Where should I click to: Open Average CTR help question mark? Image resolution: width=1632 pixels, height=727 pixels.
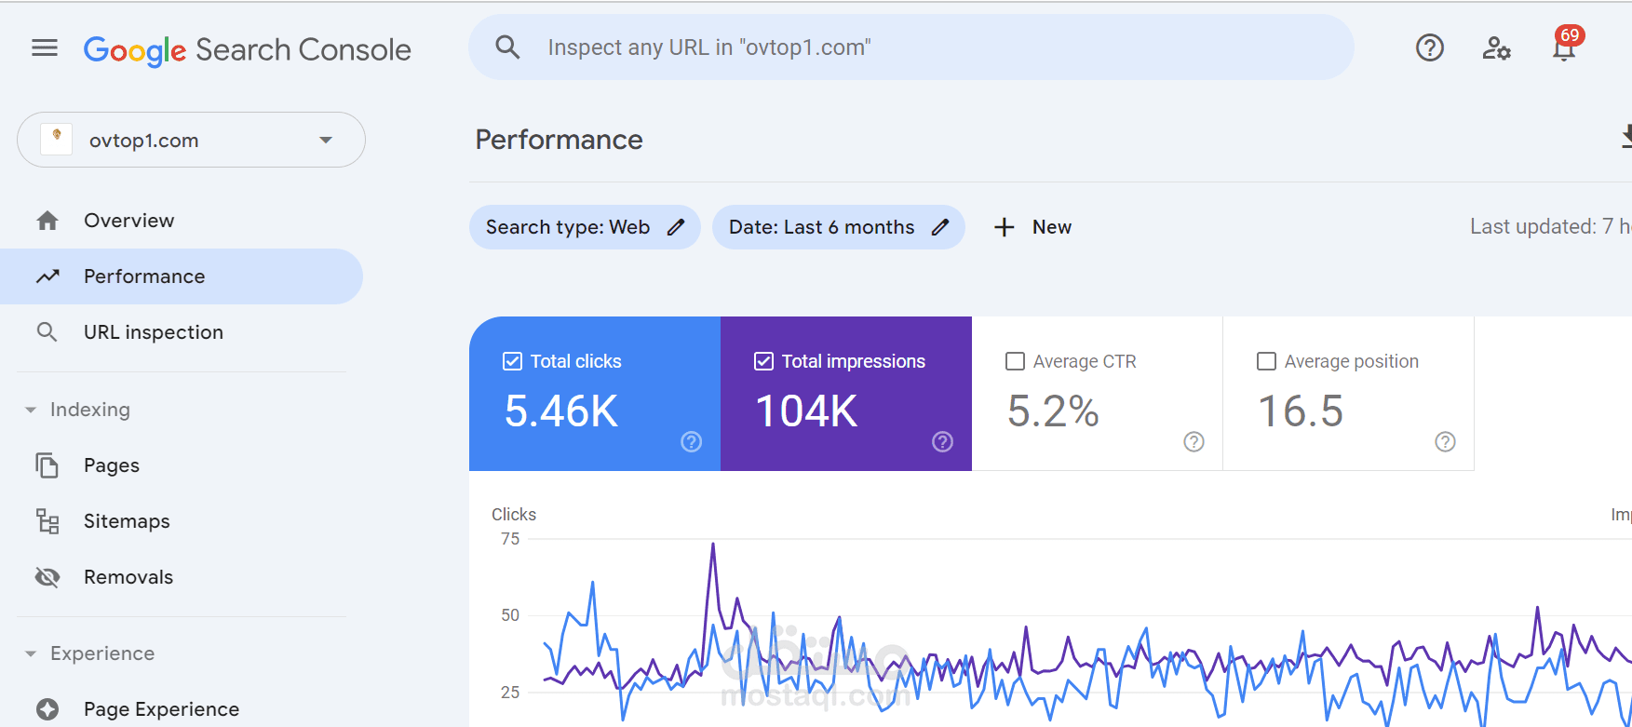pos(1194,441)
